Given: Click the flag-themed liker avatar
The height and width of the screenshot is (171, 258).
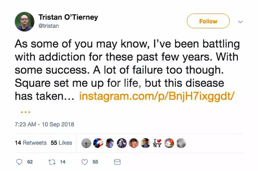Looking at the screenshot, I should (98, 143).
